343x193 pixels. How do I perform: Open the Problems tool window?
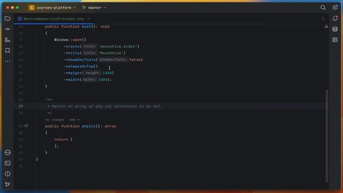click(x=8, y=174)
